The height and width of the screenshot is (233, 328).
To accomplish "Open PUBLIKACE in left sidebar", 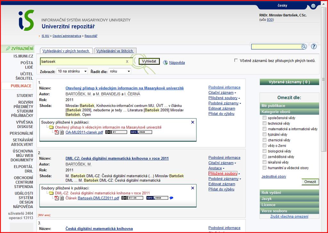I will click(21, 86).
